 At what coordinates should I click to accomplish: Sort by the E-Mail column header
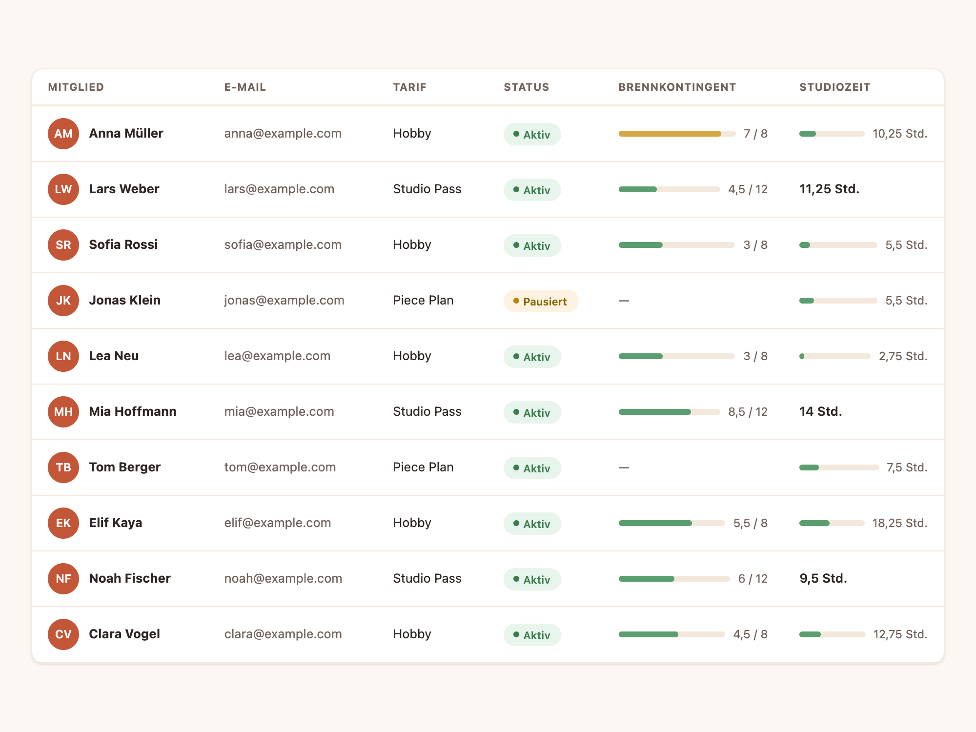245,87
